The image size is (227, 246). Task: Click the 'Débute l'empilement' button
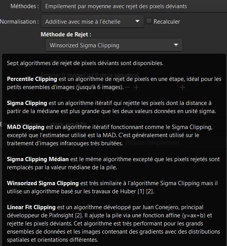point(152,143)
